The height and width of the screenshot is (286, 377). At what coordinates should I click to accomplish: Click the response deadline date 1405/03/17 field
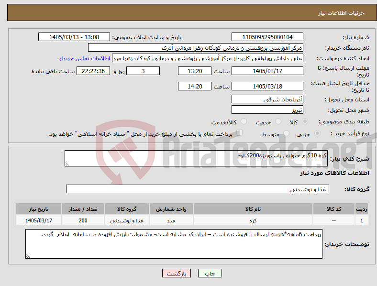[x=267, y=71]
